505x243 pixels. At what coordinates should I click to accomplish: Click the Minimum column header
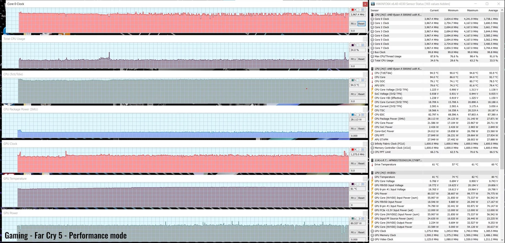point(453,11)
